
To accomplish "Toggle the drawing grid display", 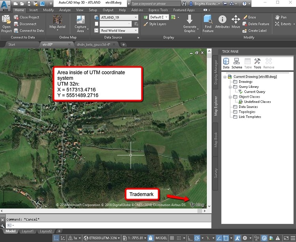I will (x=172, y=238).
